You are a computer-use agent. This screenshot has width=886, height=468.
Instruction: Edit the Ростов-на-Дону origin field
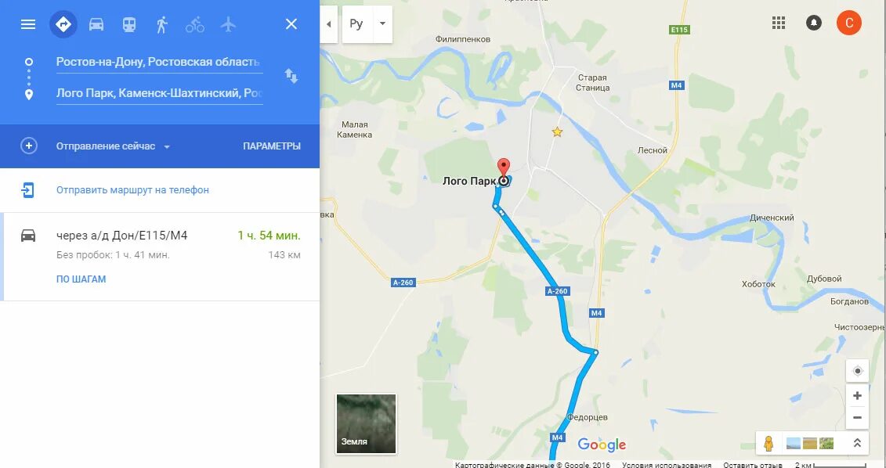[159, 62]
